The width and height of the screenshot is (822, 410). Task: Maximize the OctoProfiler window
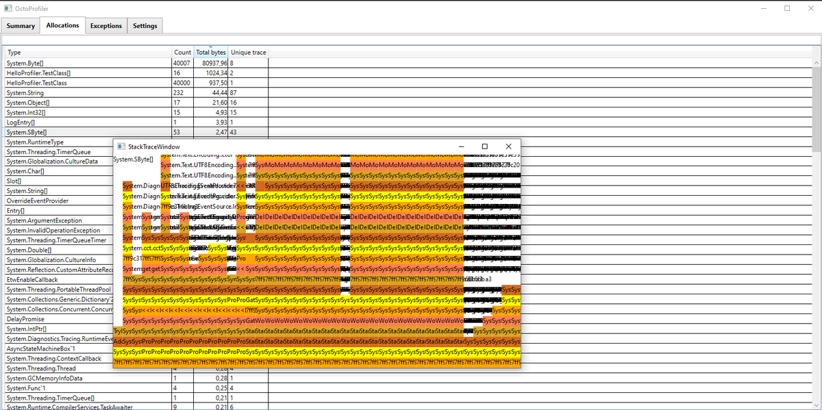click(787, 8)
